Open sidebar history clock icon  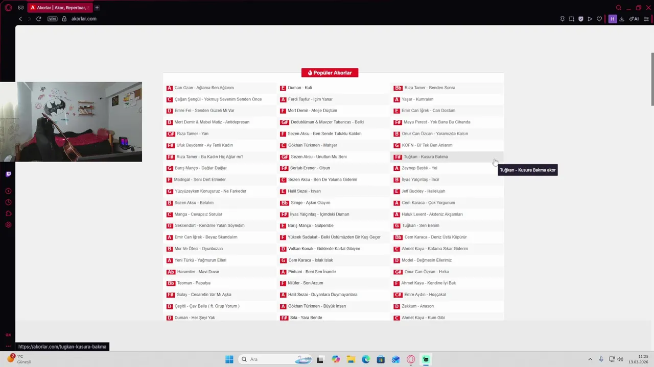(8, 202)
